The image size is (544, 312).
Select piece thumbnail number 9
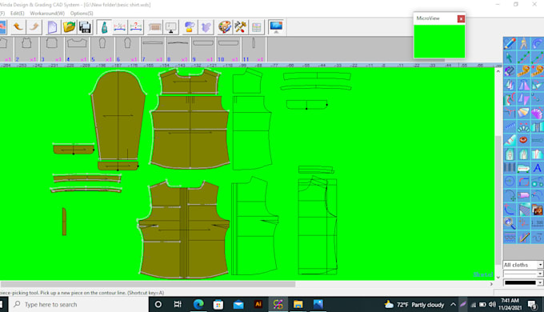203,50
